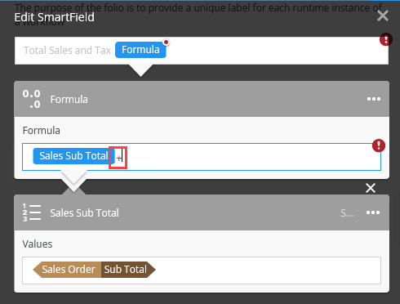Click the Values input field's empty area

267,270
